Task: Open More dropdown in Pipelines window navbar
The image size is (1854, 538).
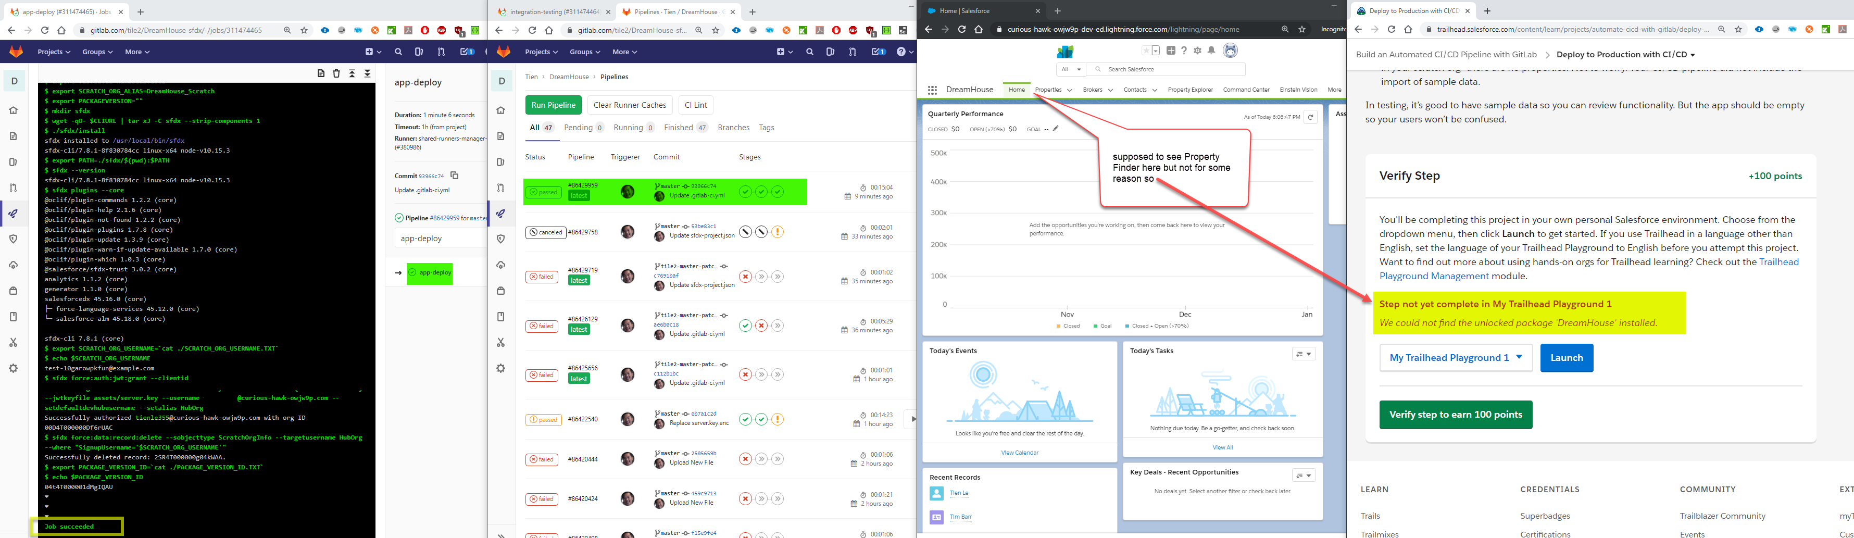Action: pyautogui.click(x=625, y=52)
